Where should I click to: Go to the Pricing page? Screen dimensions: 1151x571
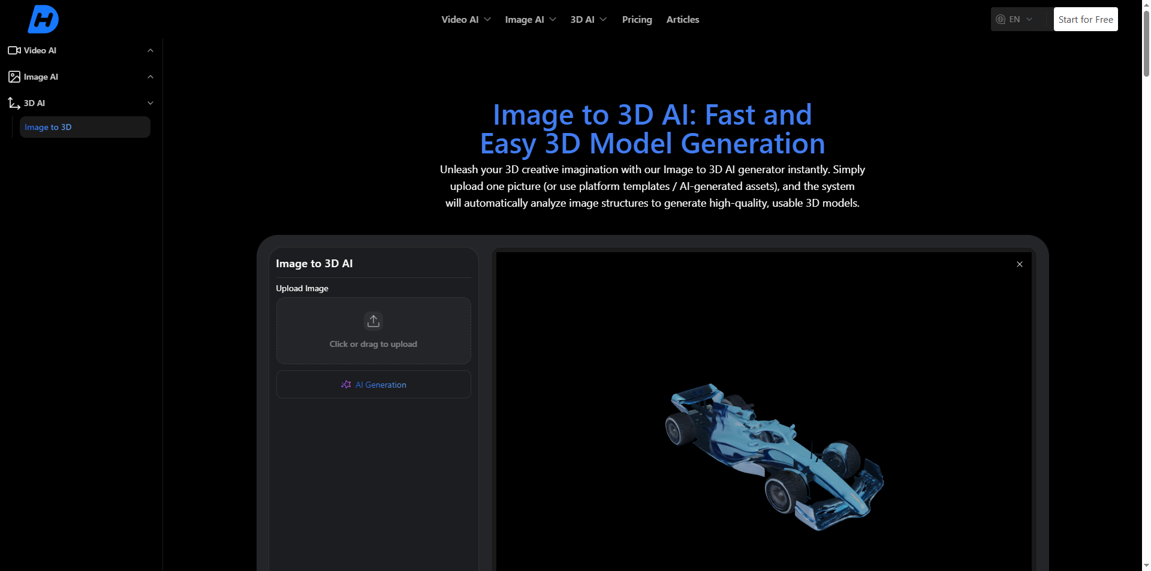pos(637,19)
